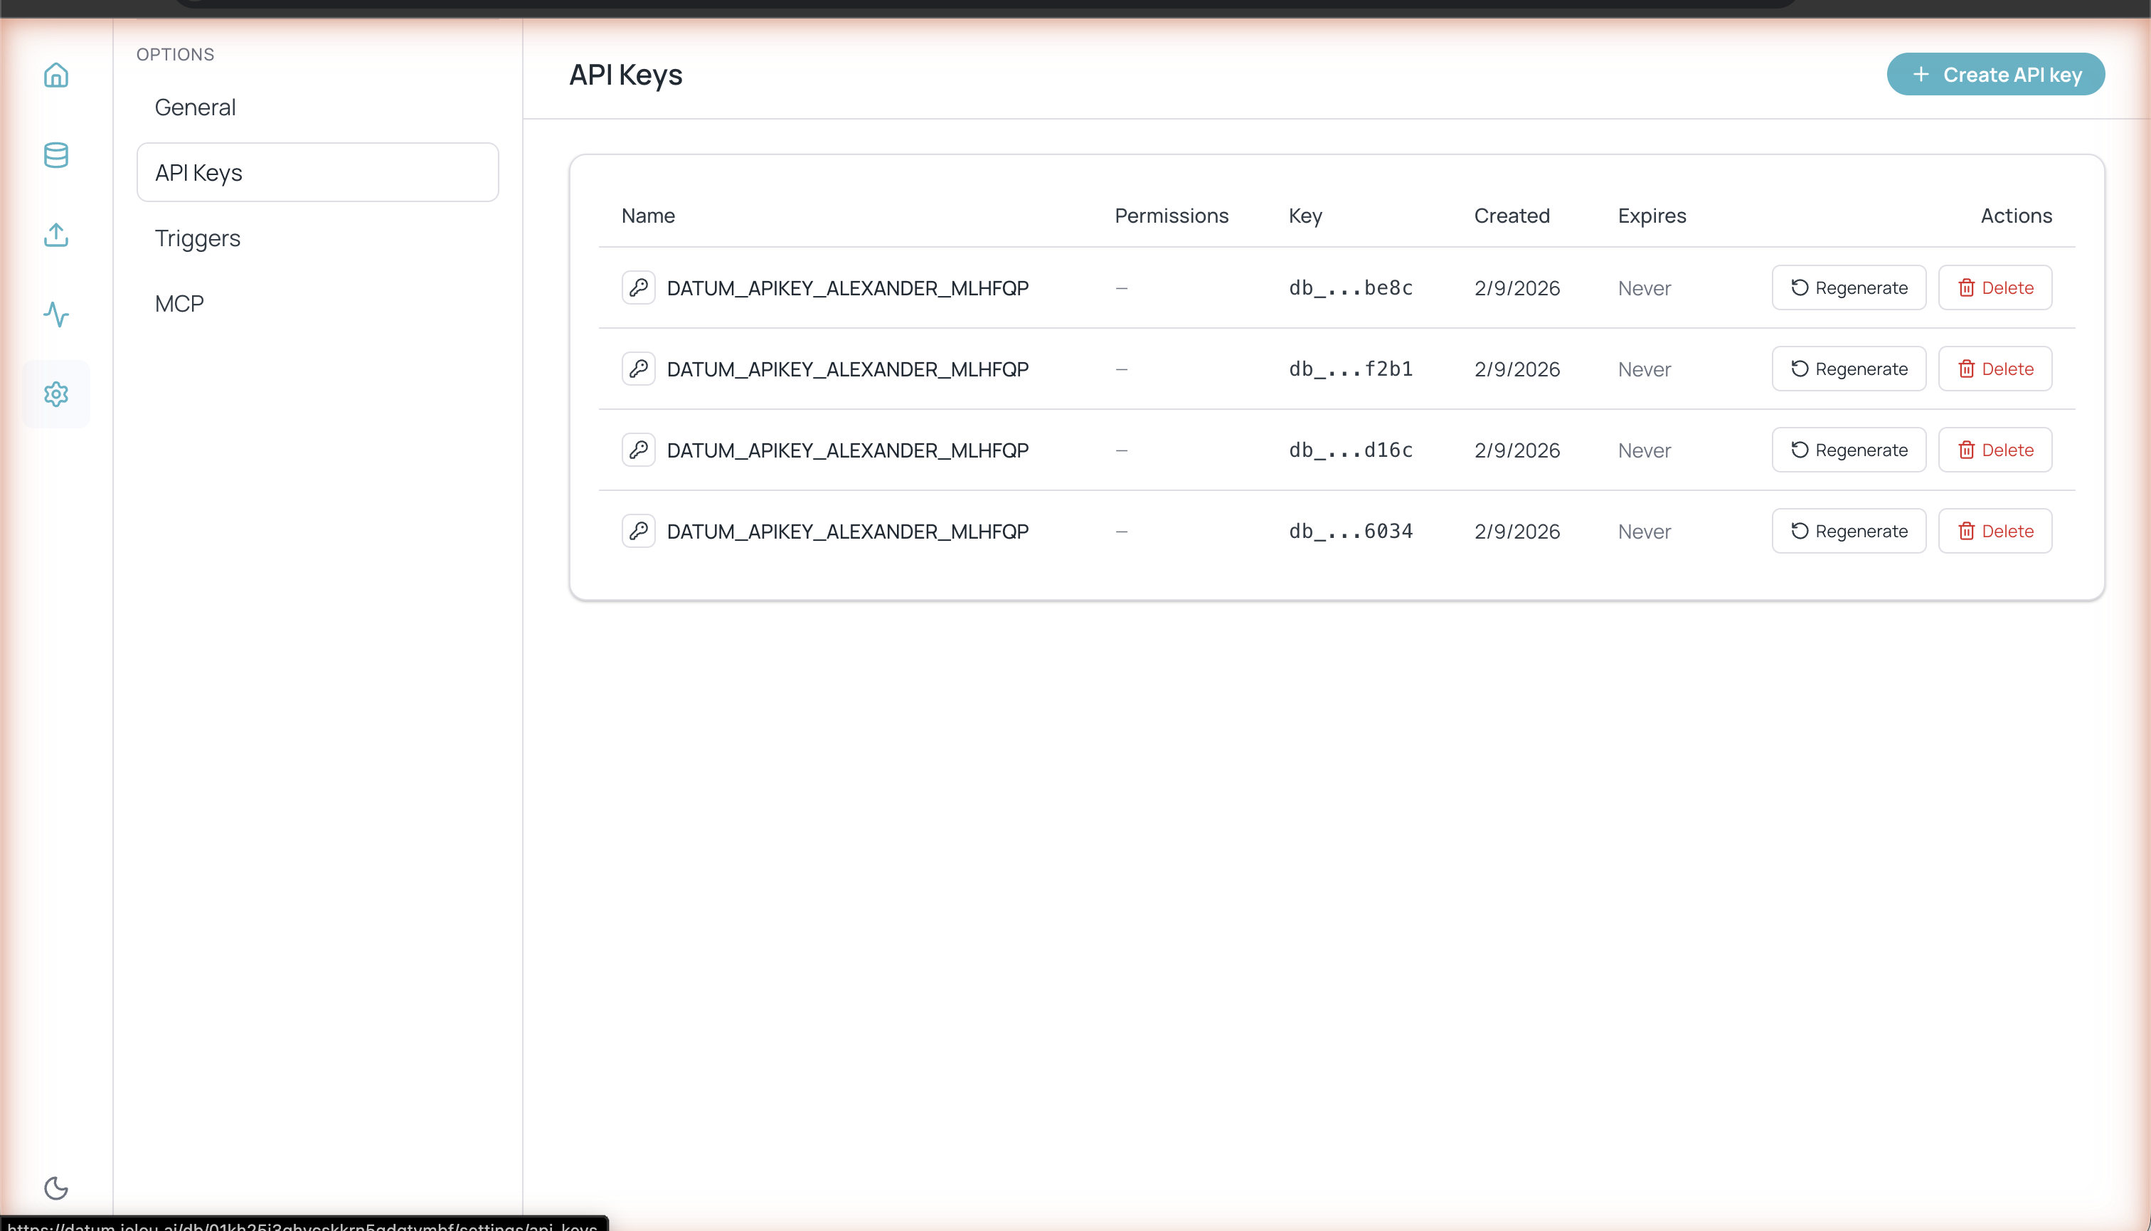Click key name in the db_...be8c row
Image resolution: width=2151 pixels, height=1231 pixels.
(x=848, y=288)
